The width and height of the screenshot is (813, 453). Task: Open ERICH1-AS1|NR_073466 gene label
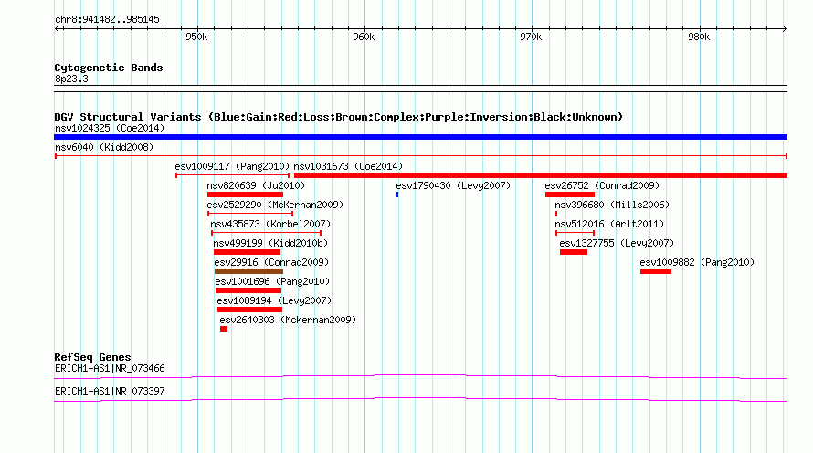110,368
